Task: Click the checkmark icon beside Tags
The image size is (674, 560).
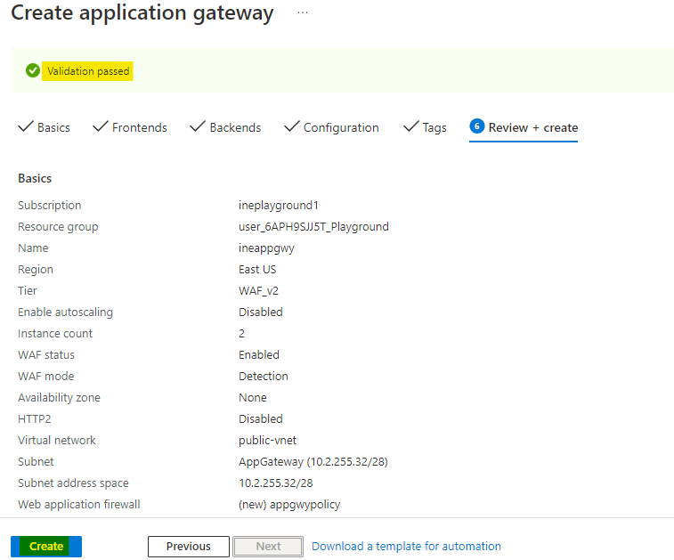Action: pyautogui.click(x=410, y=127)
